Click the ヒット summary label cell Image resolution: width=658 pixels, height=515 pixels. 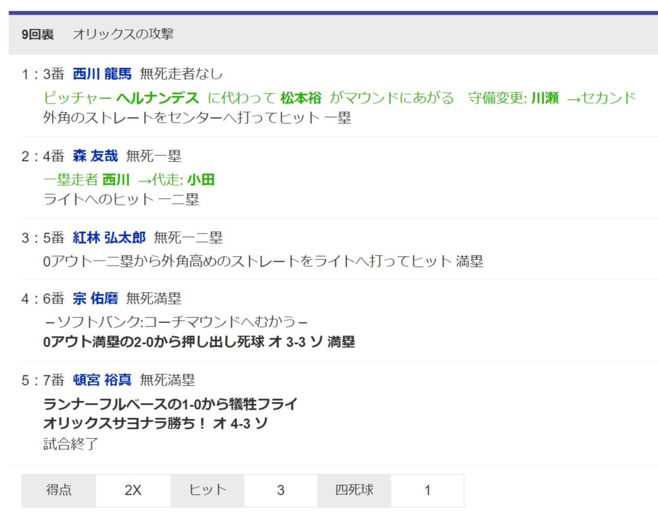coord(208,490)
